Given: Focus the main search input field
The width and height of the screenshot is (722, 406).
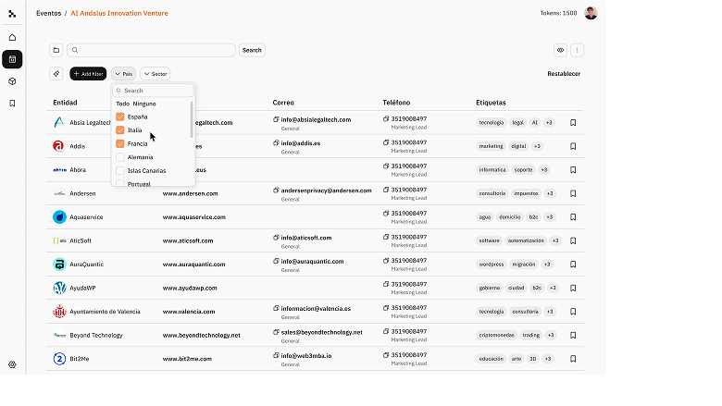Looking at the screenshot, I should (151, 50).
